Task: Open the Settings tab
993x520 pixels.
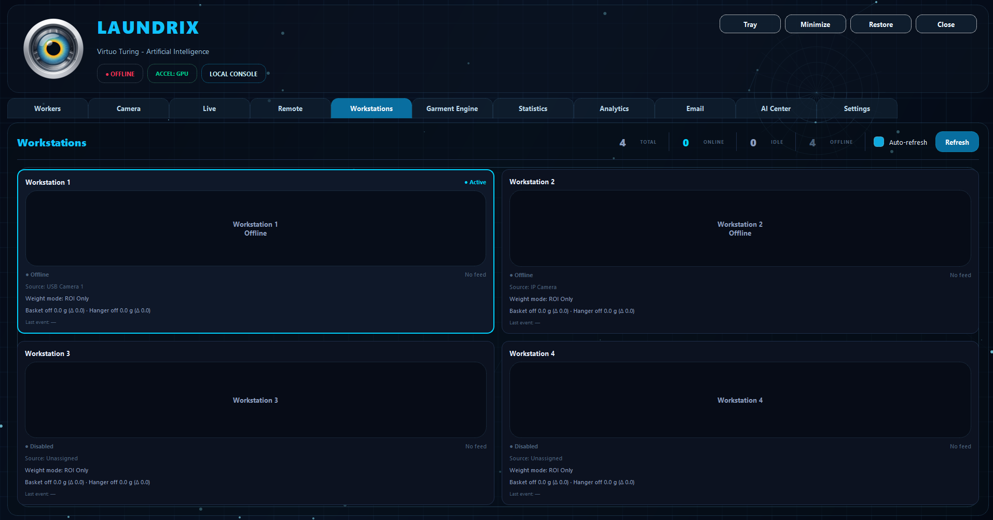Action: click(x=857, y=108)
